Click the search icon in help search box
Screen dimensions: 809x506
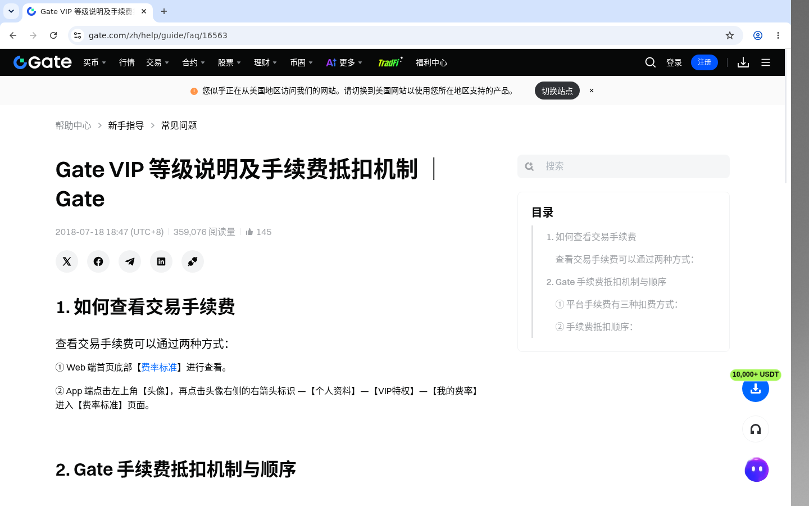point(529,166)
